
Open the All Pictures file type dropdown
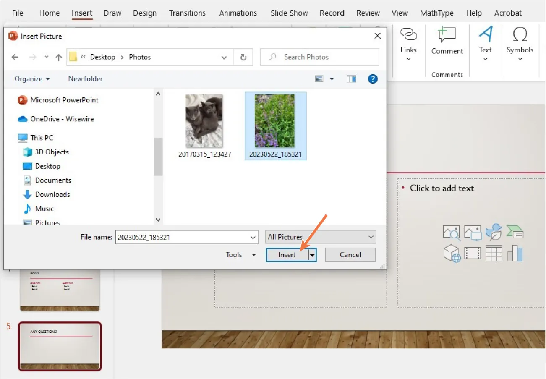(320, 237)
